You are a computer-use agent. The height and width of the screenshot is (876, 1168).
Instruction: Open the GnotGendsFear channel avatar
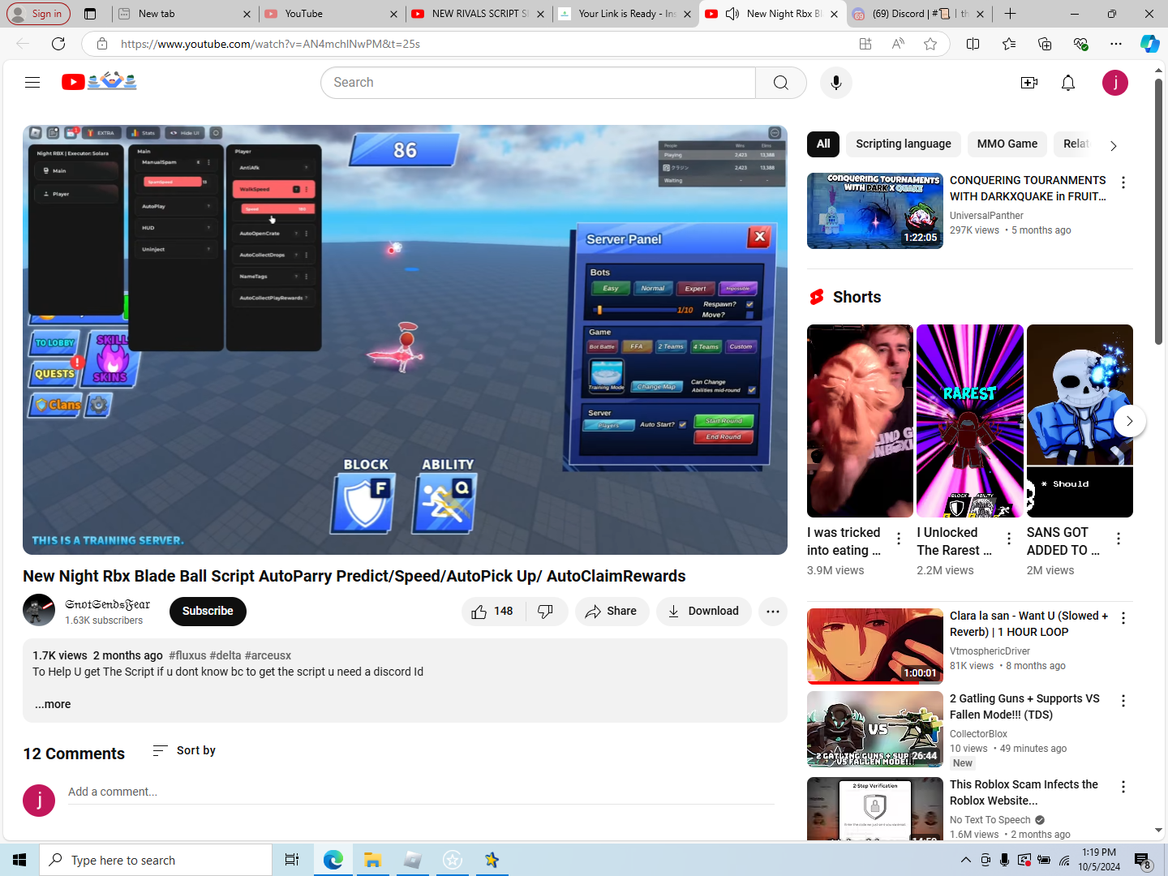[39, 610]
